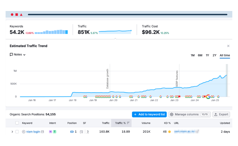238x146 pixels.
Task: Open the Manage columns selector
Action: [189, 114]
